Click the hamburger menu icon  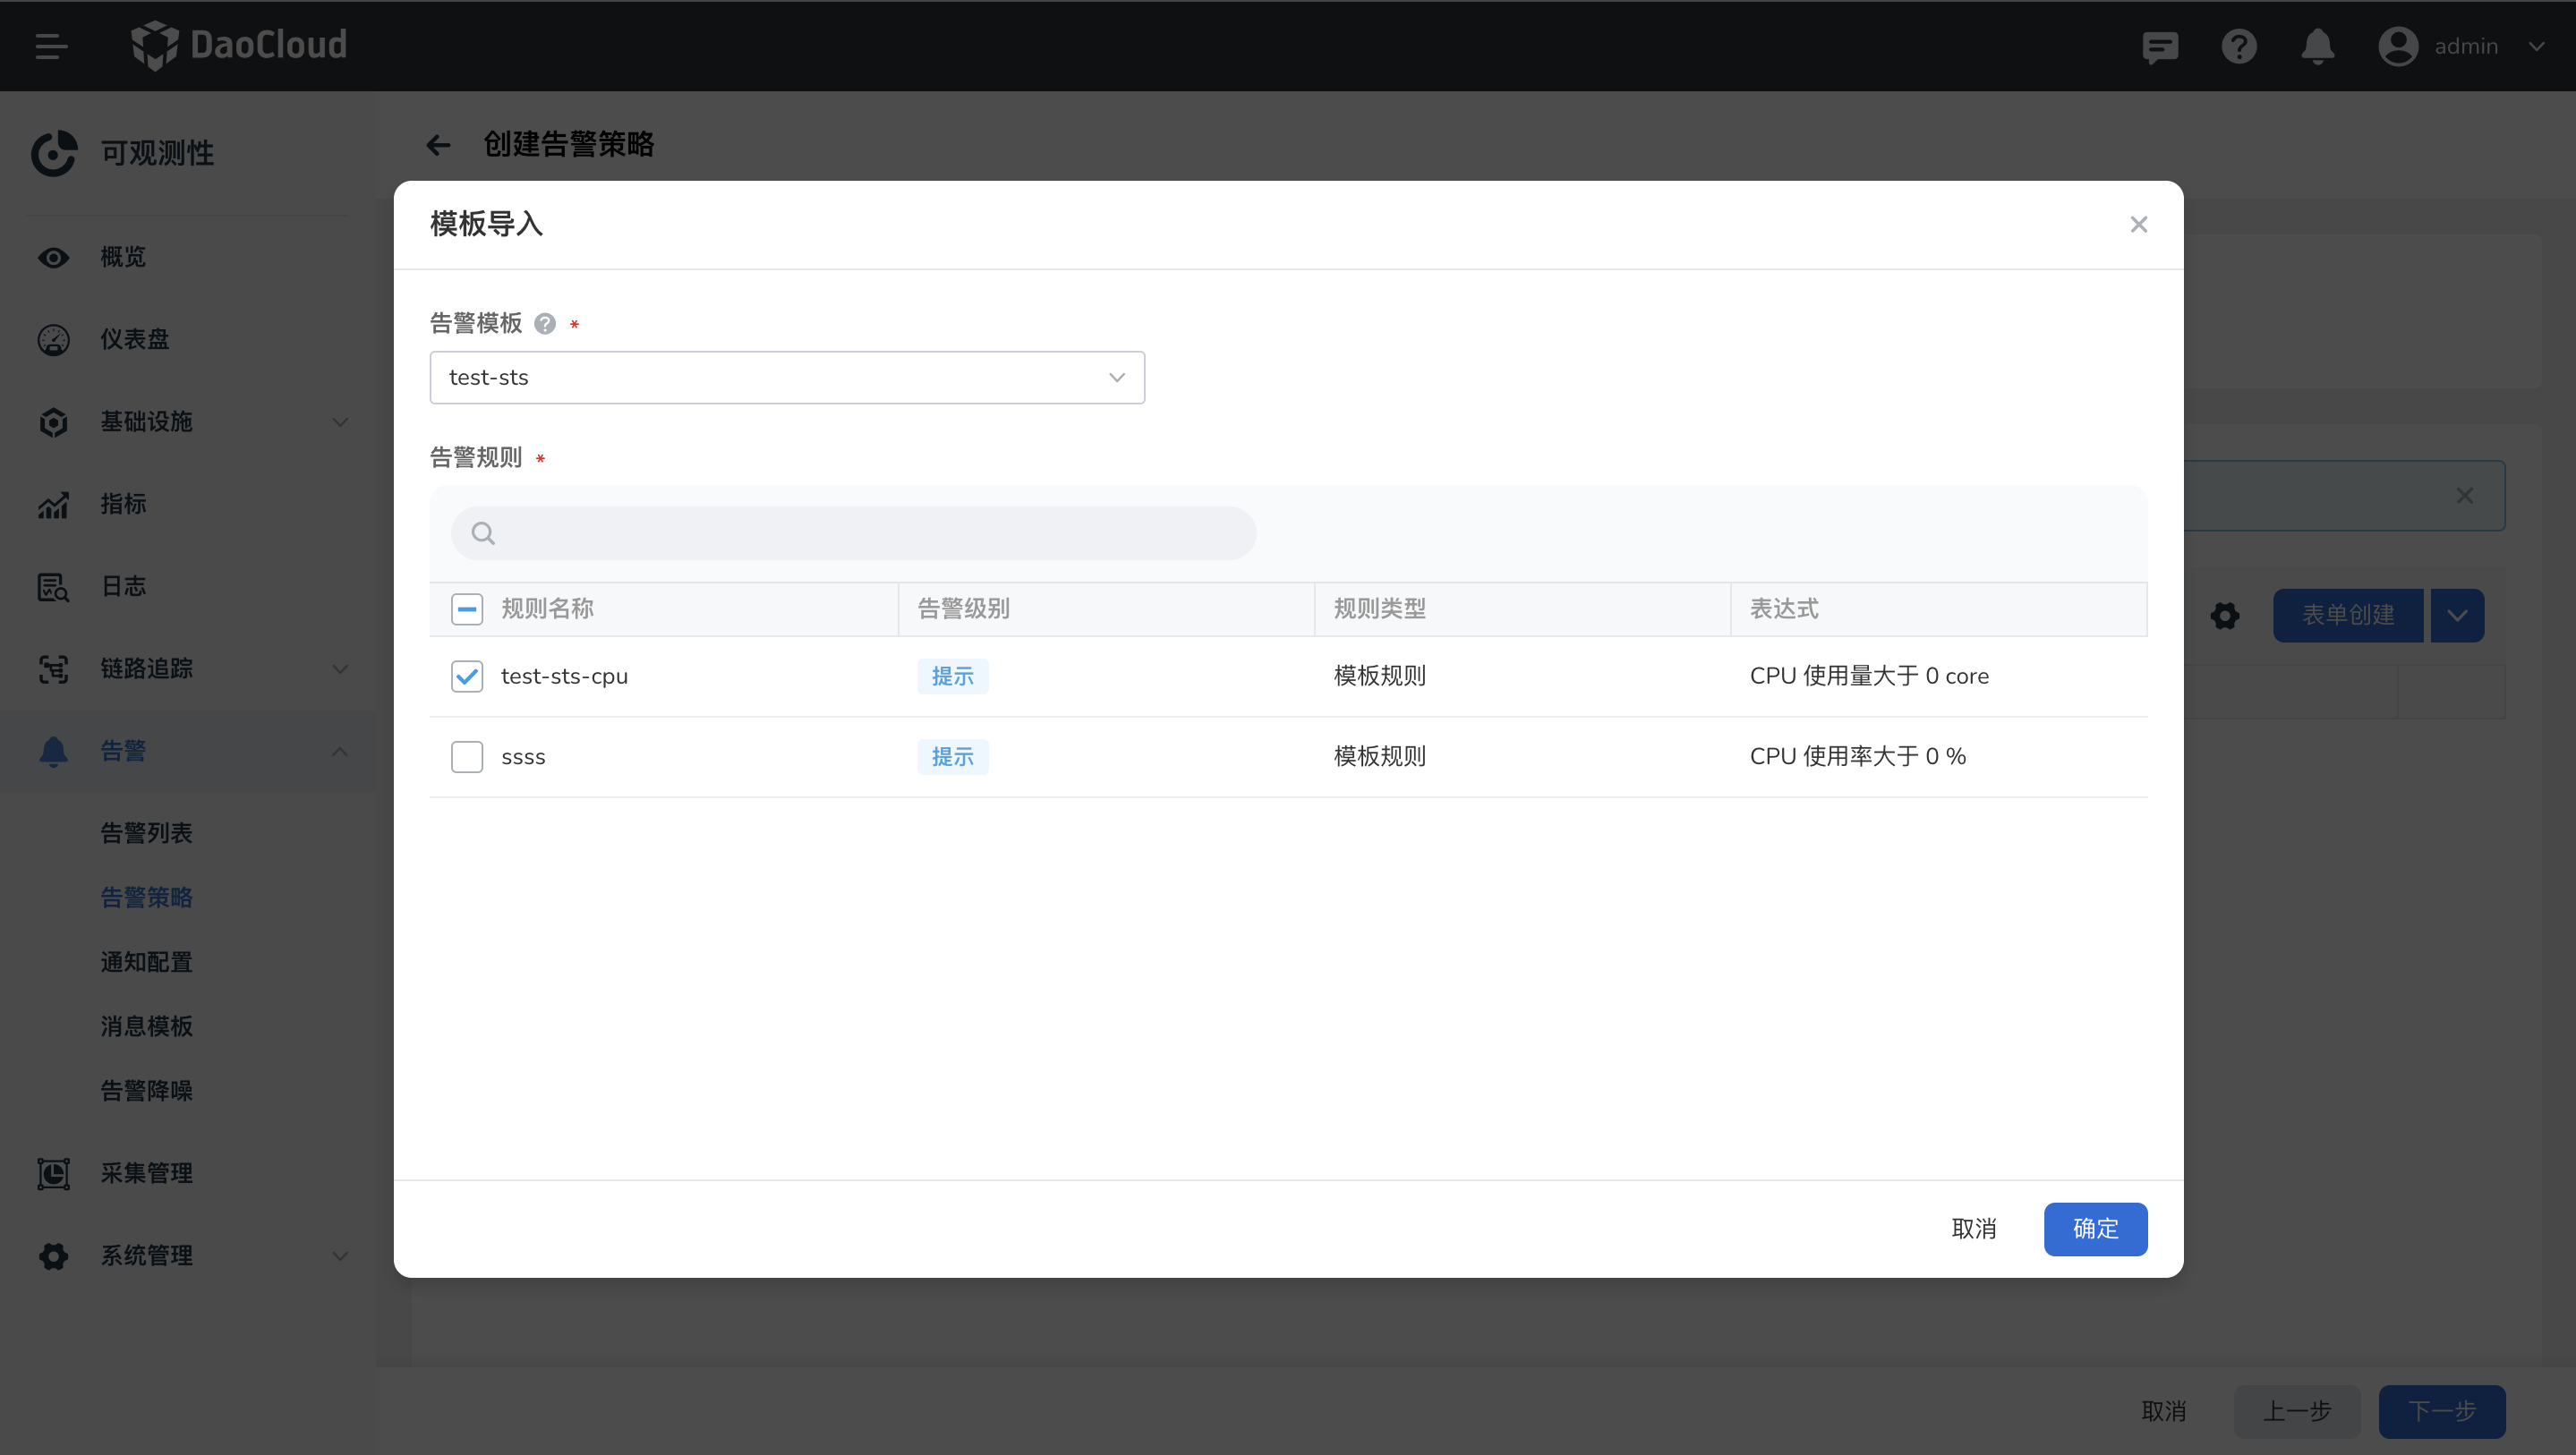[51, 46]
